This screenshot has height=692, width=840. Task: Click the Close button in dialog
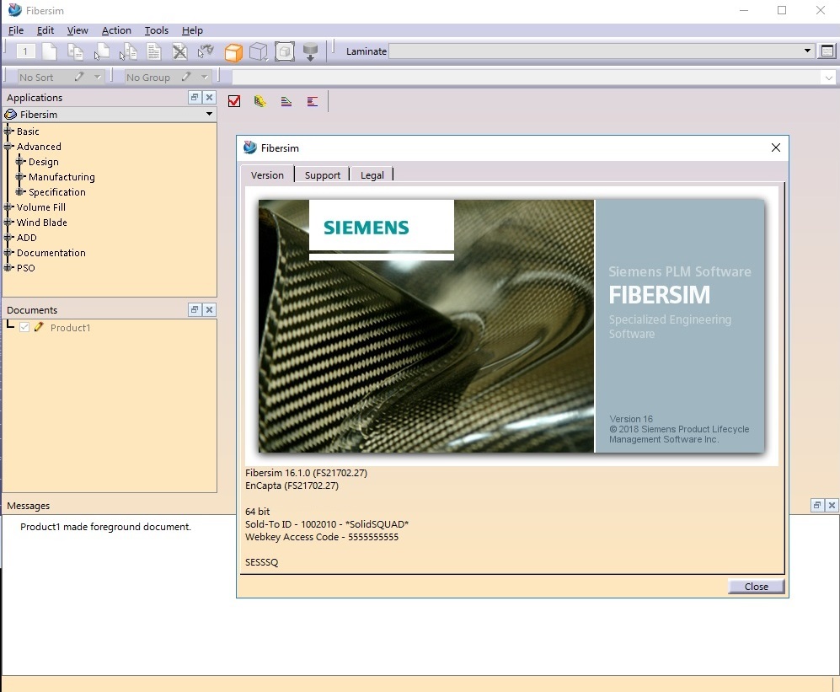click(x=756, y=587)
